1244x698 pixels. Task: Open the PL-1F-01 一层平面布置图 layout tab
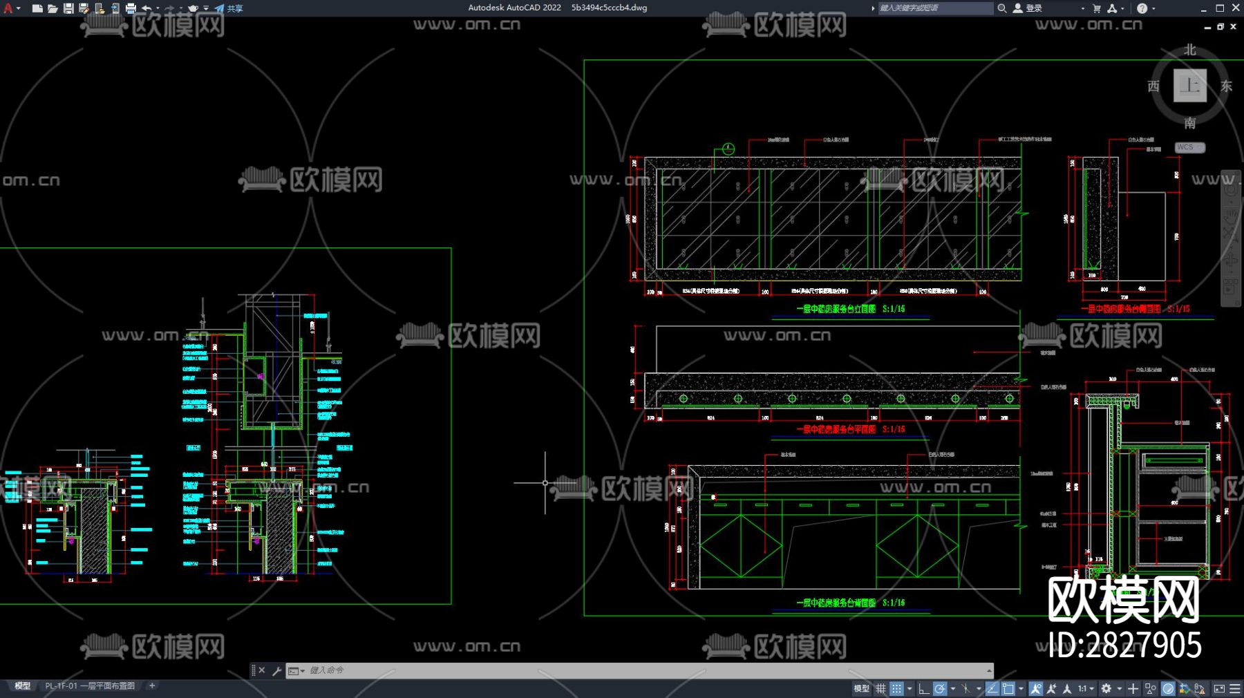[90, 686]
